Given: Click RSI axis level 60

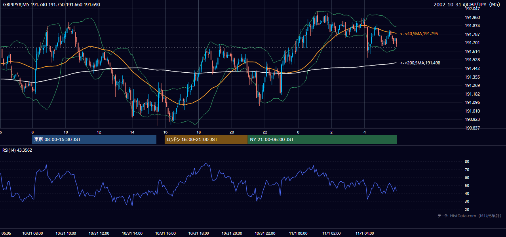Looking at the screenshot, I should coord(467,178).
